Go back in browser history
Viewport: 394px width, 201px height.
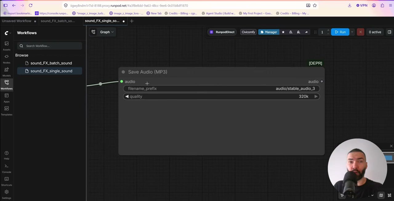coord(14,6)
